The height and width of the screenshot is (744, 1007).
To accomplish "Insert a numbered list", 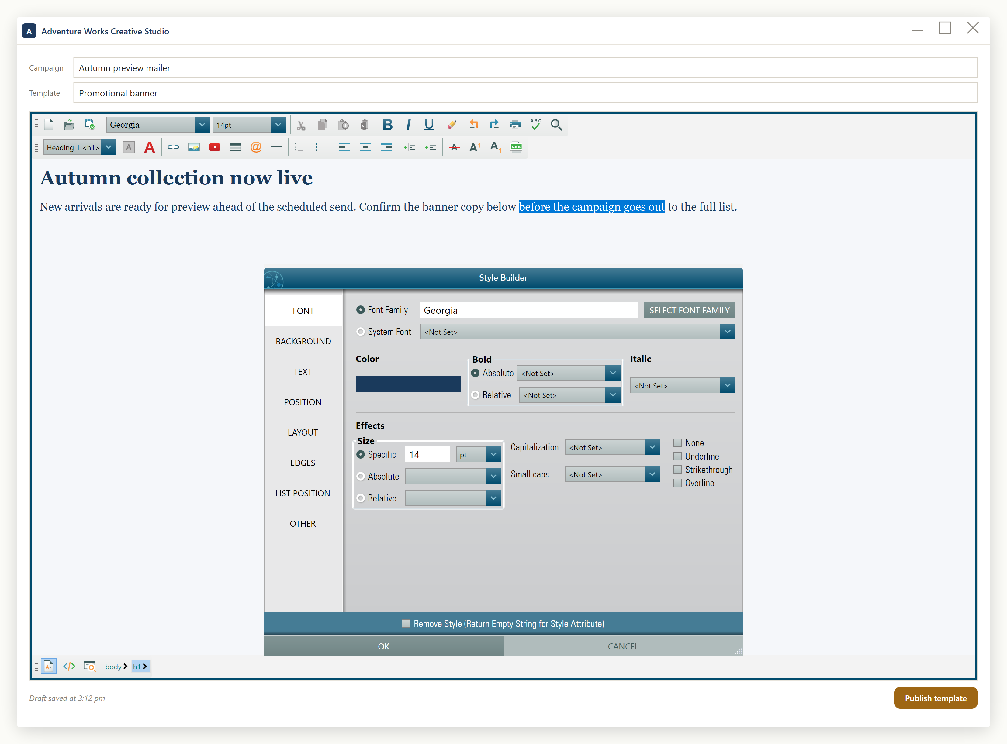I will 300,147.
